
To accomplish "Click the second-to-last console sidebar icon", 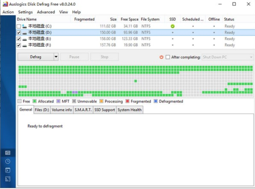I will tap(8, 170).
